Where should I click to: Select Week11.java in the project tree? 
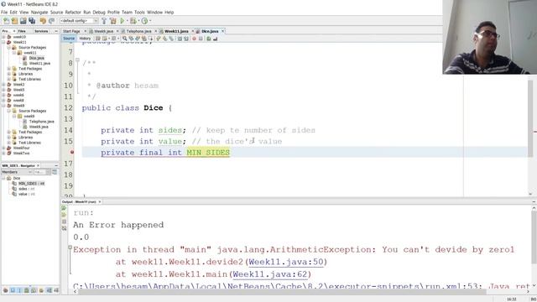coord(39,64)
